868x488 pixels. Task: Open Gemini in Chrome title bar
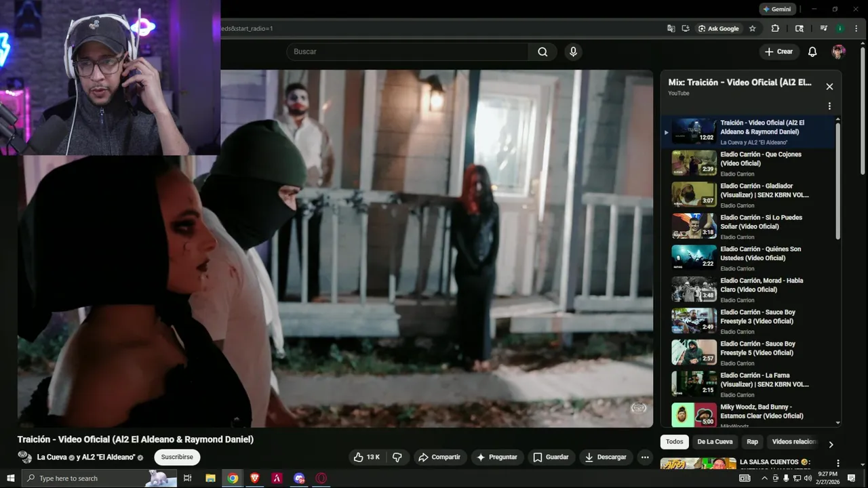[777, 9]
